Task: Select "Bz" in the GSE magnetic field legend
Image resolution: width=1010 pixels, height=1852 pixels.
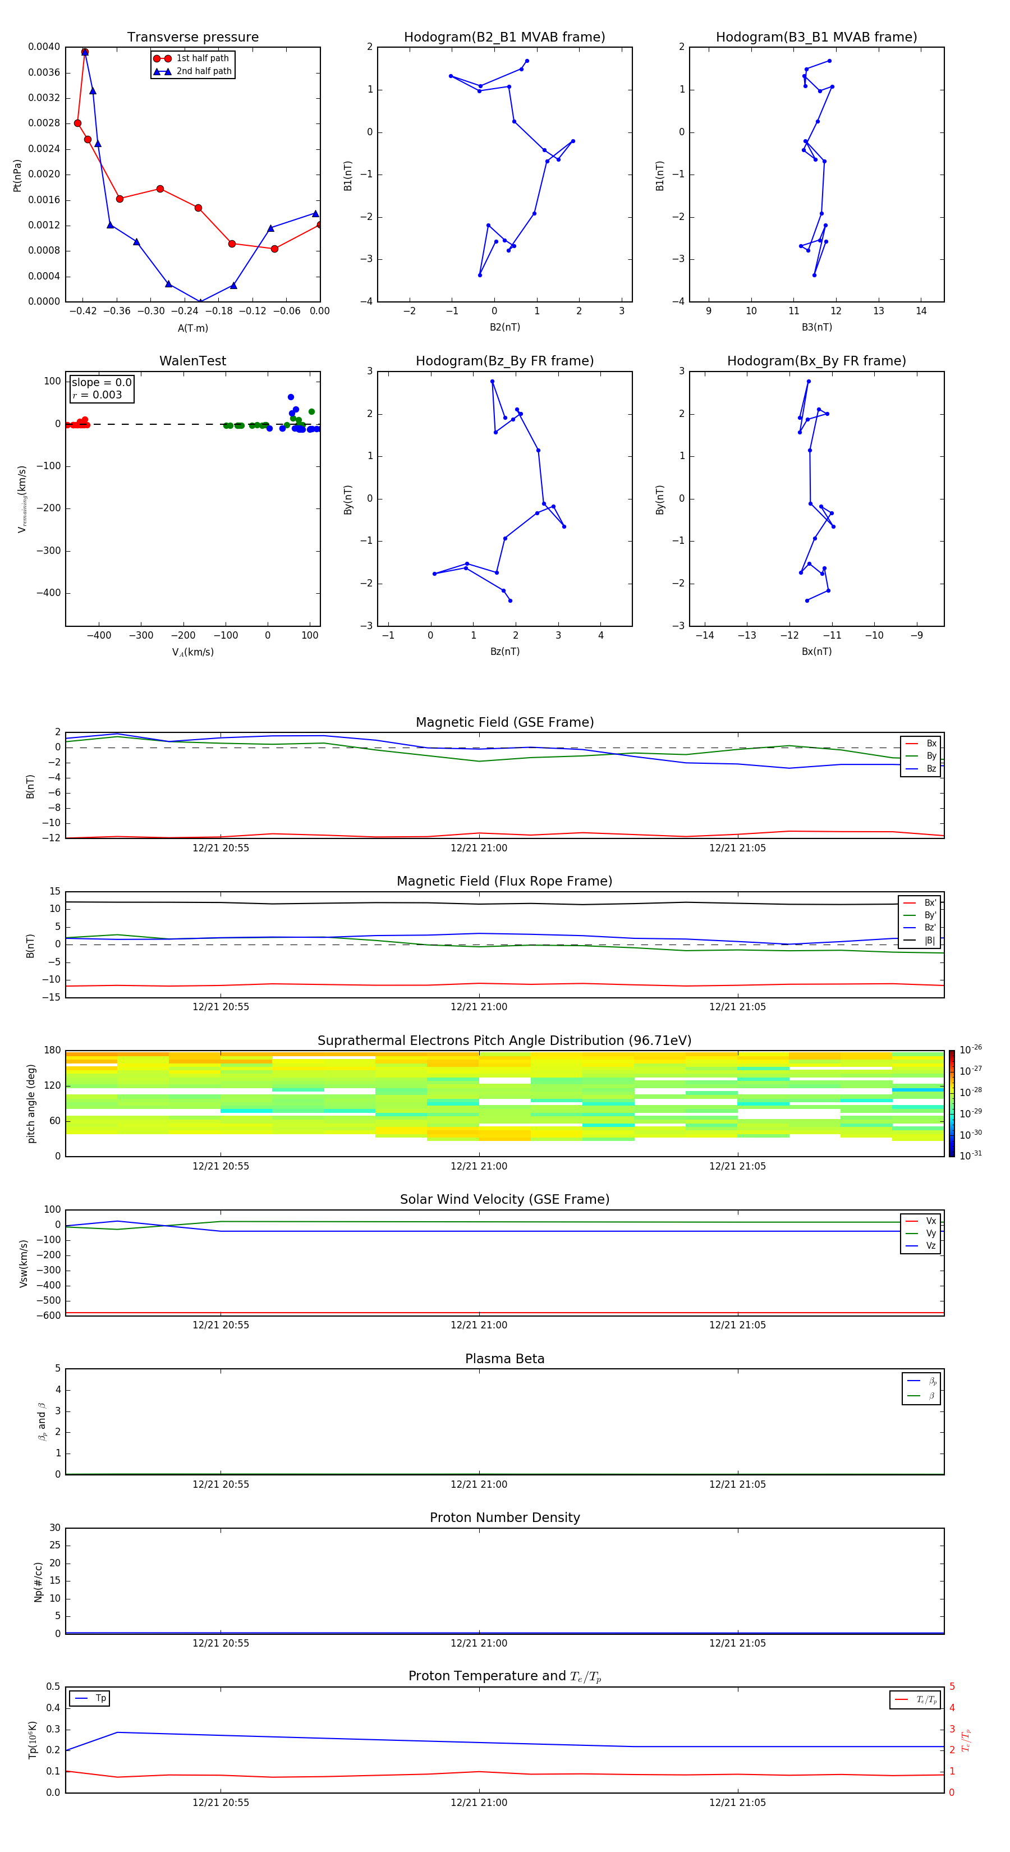Action: point(921,768)
